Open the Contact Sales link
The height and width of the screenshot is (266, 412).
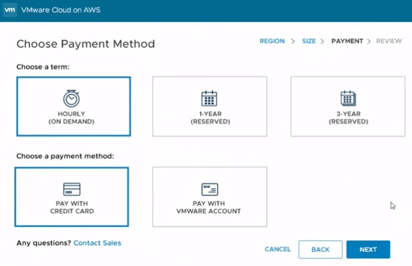point(97,243)
